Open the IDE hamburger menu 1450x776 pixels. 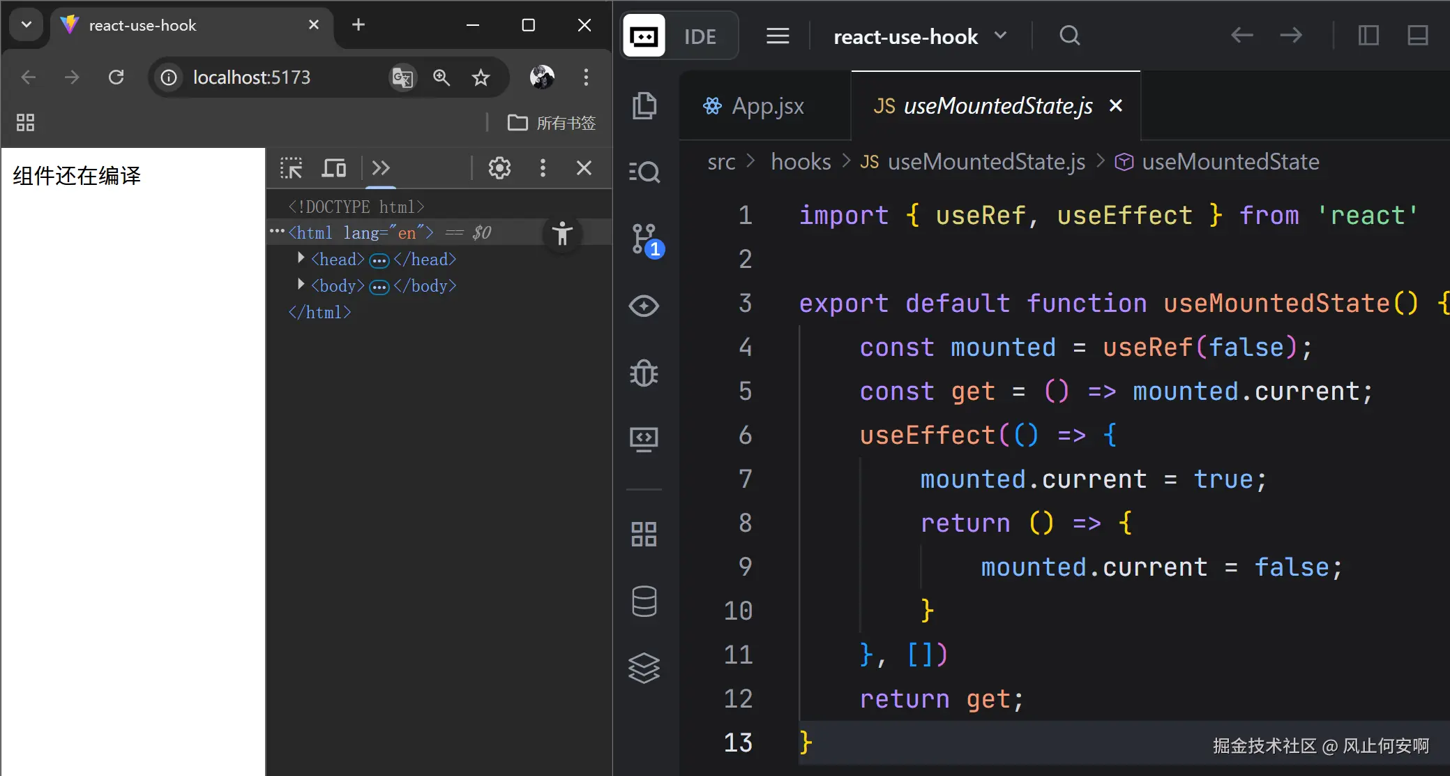point(778,36)
